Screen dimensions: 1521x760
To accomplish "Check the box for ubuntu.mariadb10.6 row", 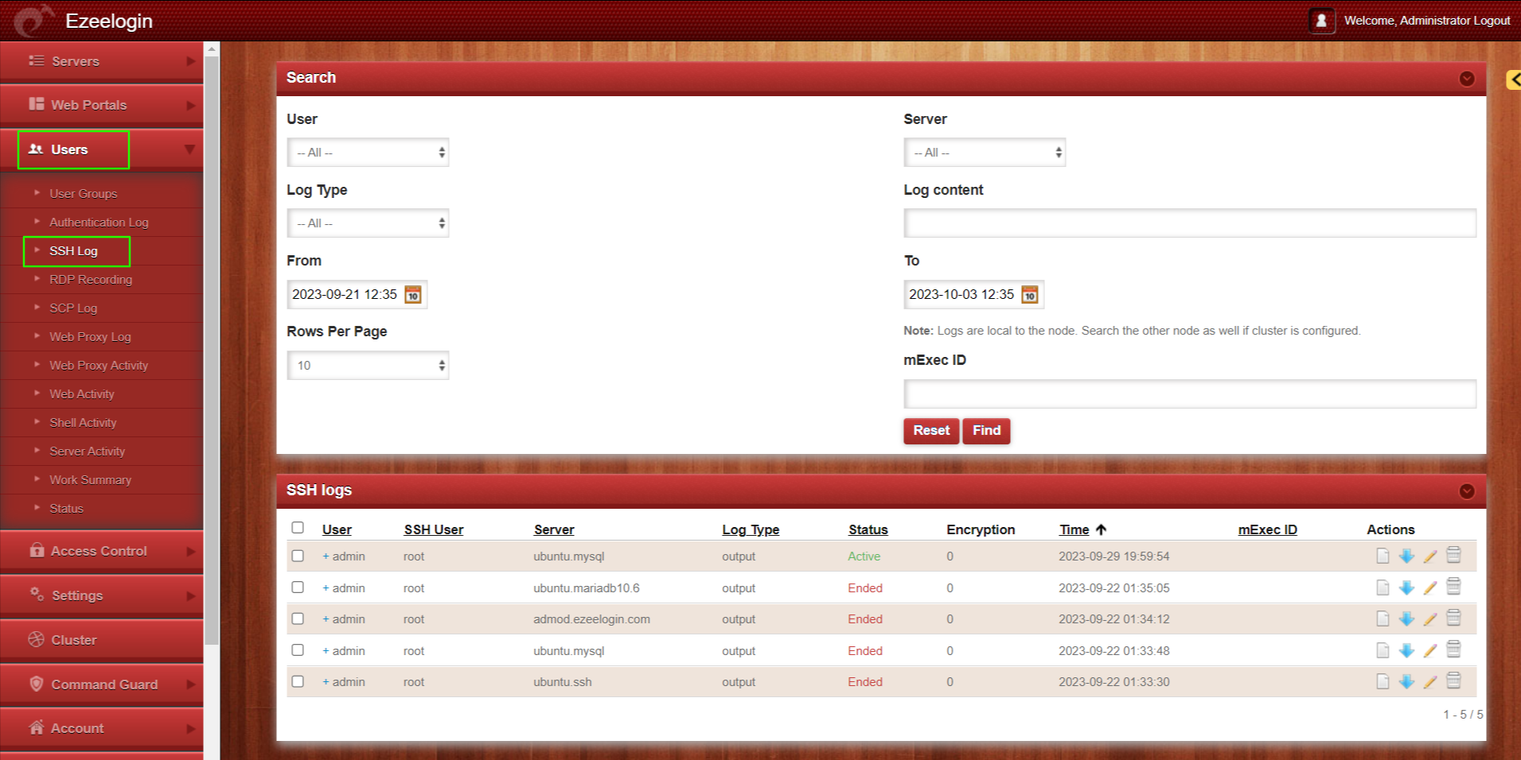I will click(x=298, y=587).
